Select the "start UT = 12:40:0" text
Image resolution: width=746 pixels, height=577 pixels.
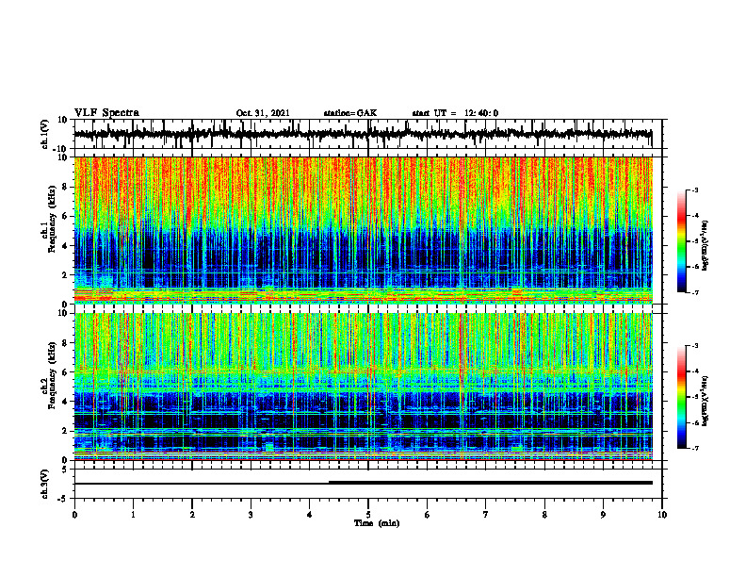click(x=455, y=113)
